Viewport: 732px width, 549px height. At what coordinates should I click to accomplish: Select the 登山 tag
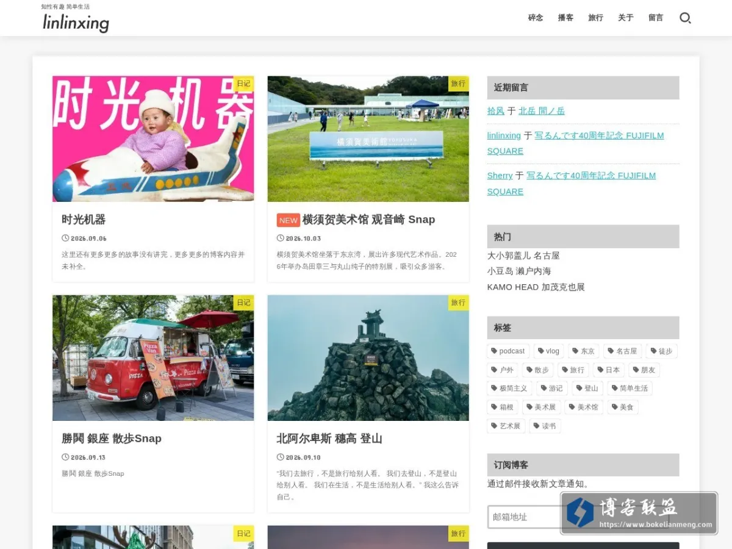coord(587,389)
